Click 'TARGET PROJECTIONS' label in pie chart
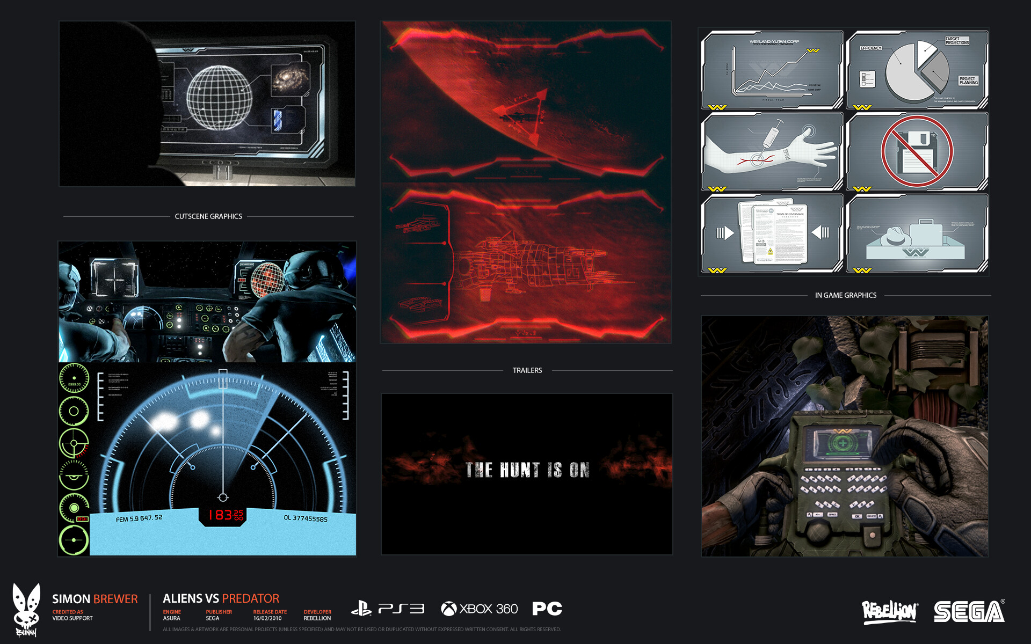The height and width of the screenshot is (644, 1031). (957, 41)
